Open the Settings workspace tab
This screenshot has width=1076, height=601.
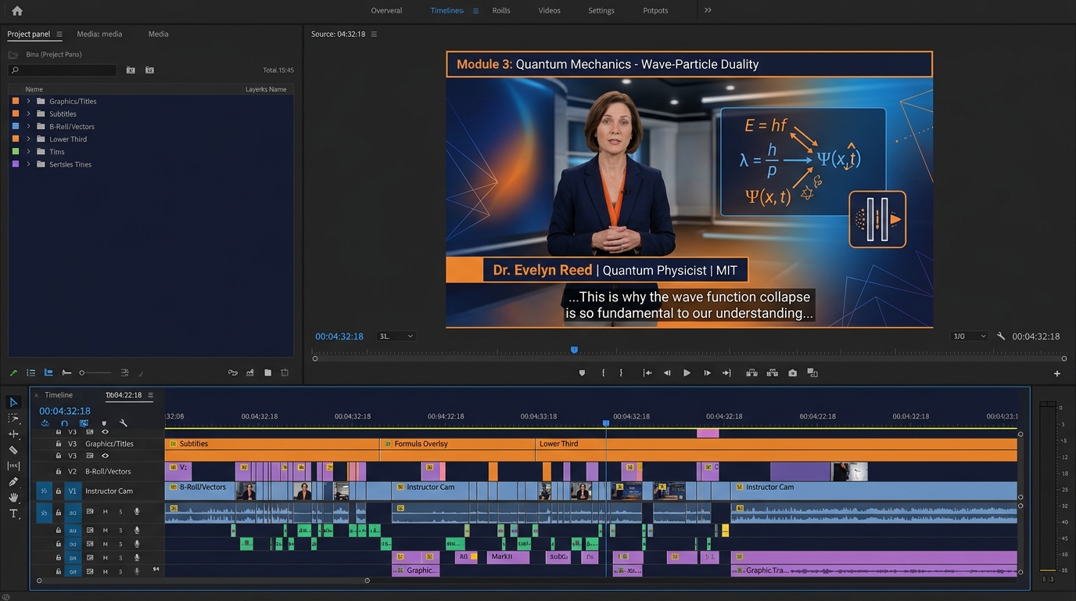[601, 11]
